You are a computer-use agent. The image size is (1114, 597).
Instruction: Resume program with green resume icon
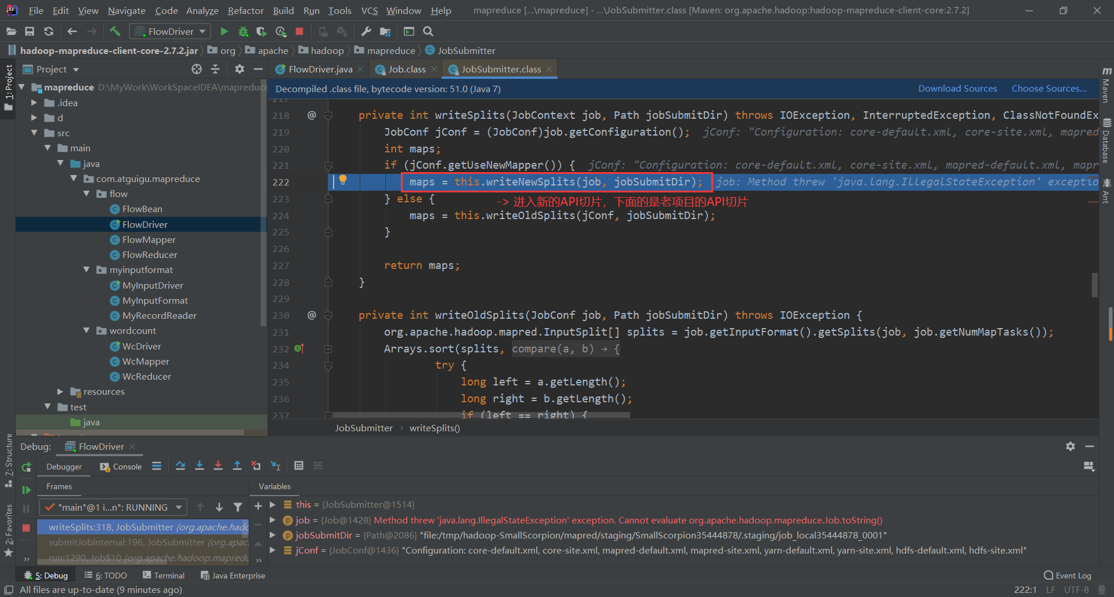(26, 490)
